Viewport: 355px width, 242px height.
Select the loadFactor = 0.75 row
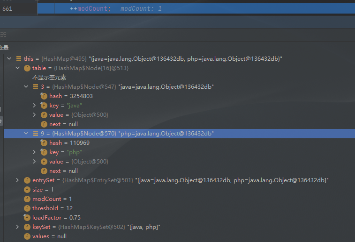tap(179, 217)
